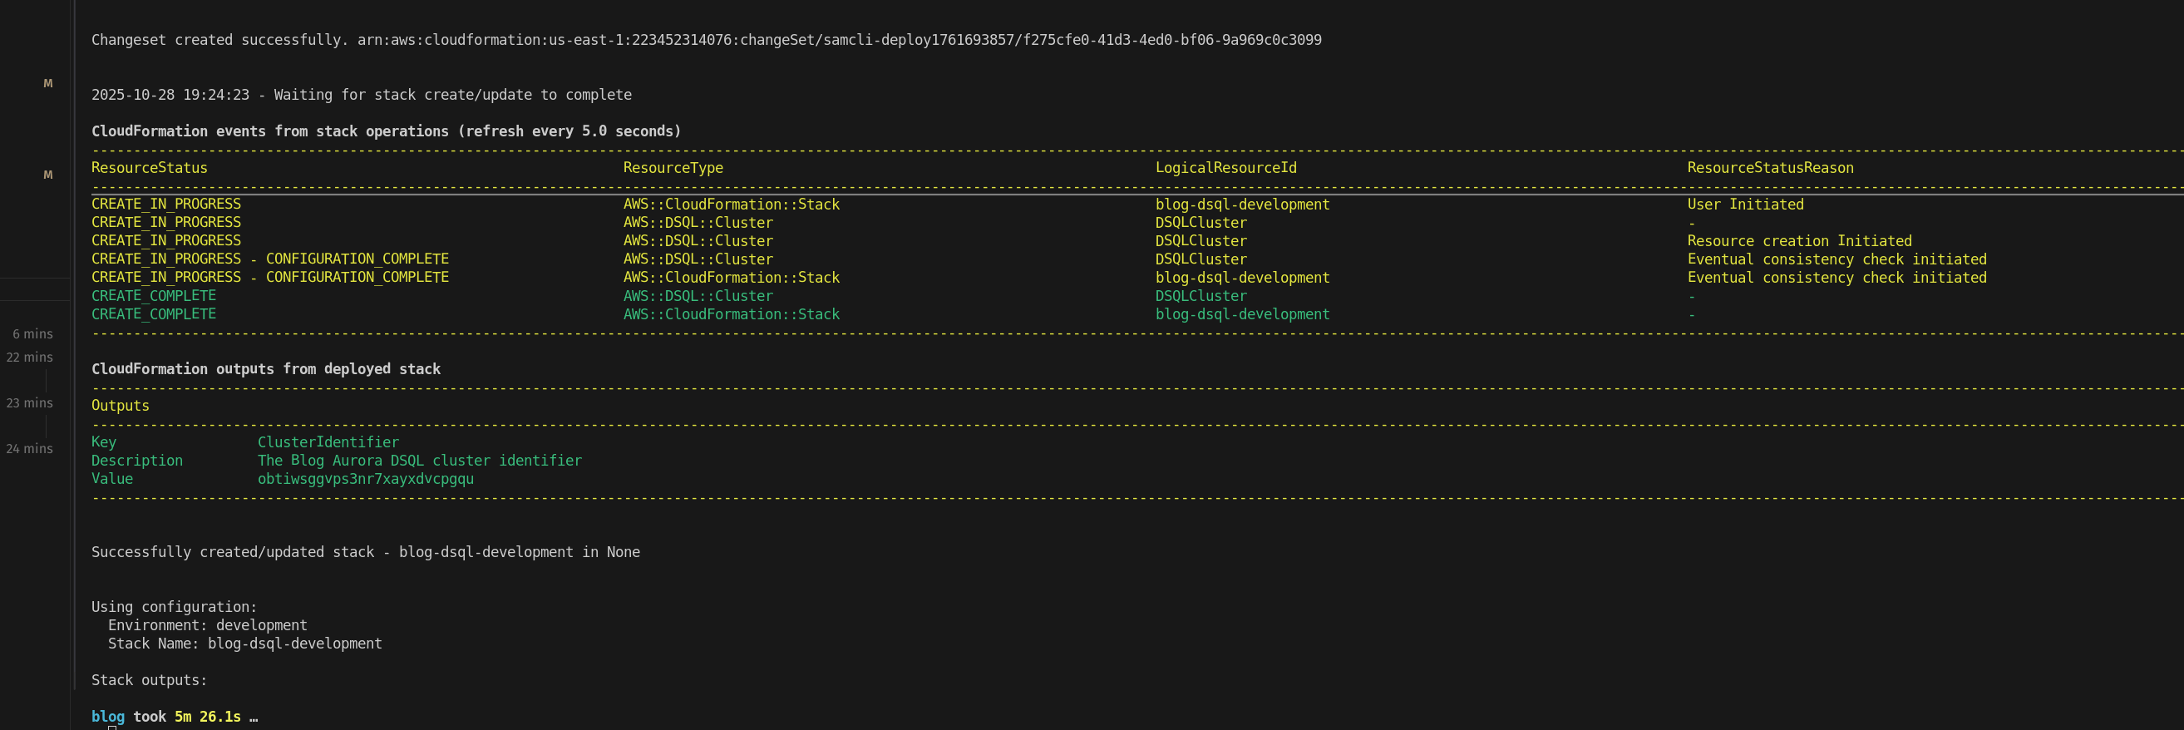Click the upper M modified badge in sidebar
Image resolution: width=2184 pixels, height=730 pixels.
[47, 83]
